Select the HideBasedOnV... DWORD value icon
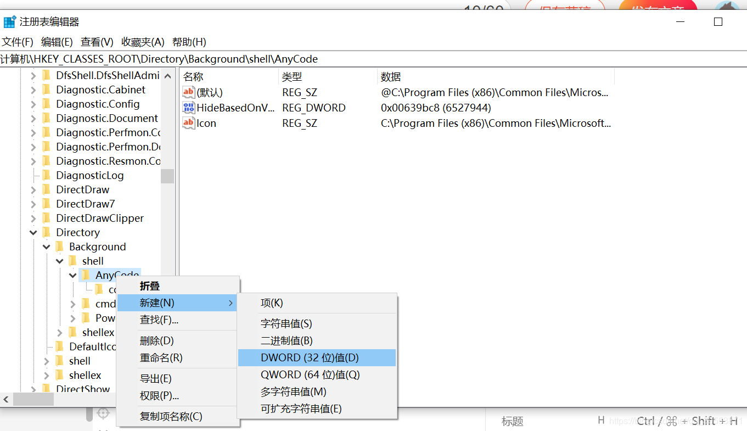The width and height of the screenshot is (747, 431). (x=188, y=108)
